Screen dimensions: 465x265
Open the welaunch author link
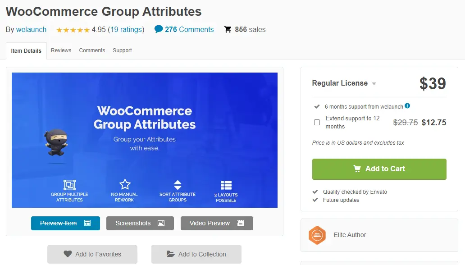point(31,29)
